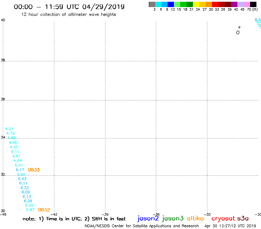Select the 'jason2' legend label

(x=148, y=218)
